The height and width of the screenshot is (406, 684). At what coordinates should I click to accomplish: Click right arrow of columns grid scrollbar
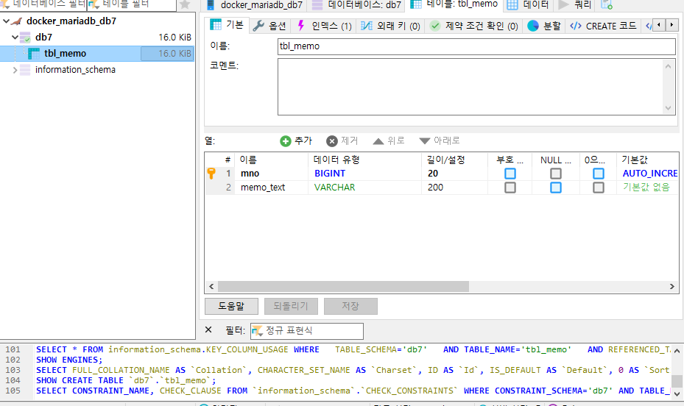[x=671, y=286]
